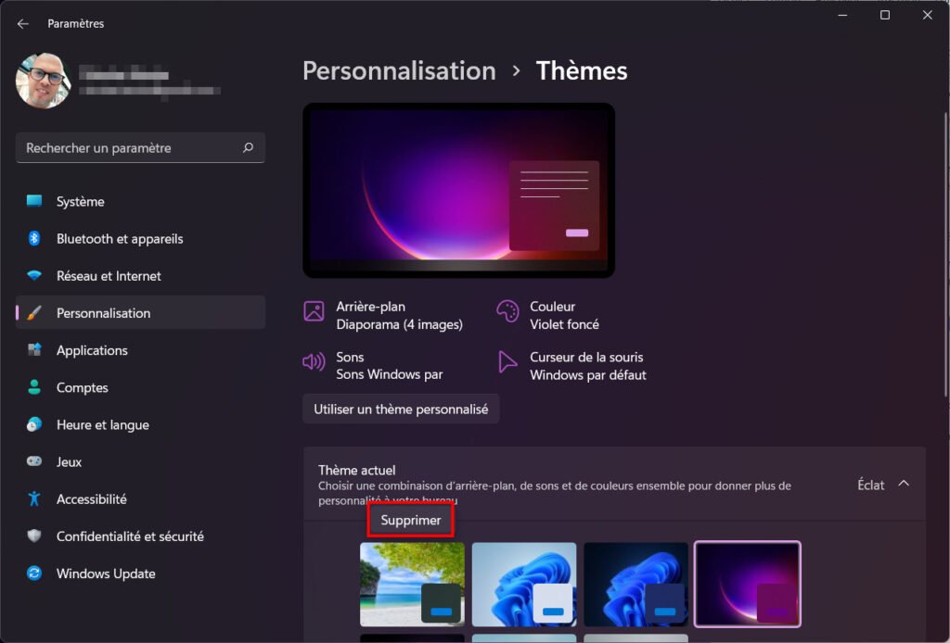950x643 pixels.
Task: Select Jeux in the sidebar
Action: 141,462
